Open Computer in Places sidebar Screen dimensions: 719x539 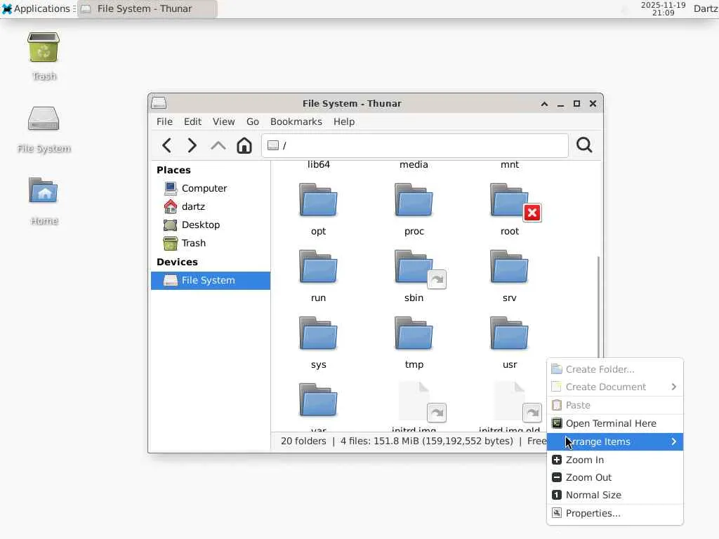pos(211,188)
